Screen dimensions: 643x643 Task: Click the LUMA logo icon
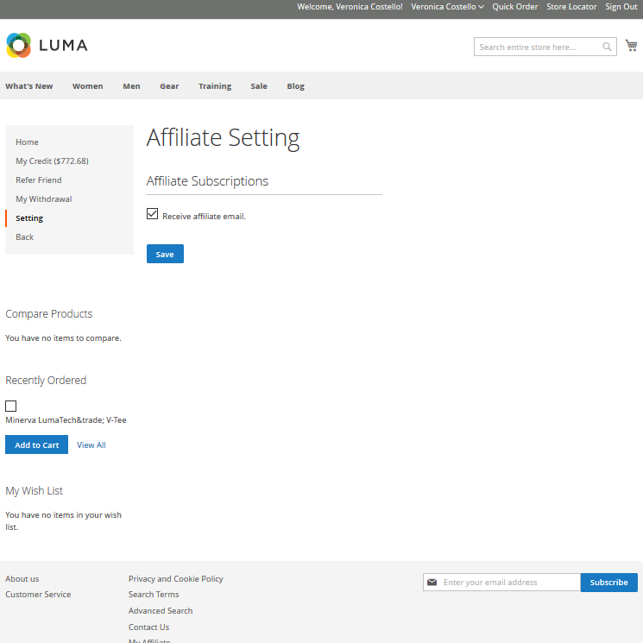[x=18, y=46]
